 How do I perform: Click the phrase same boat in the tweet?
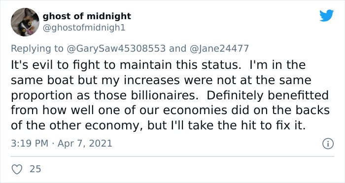point(42,80)
